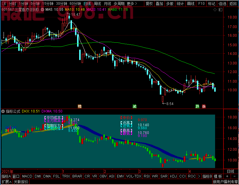Select the 指标B tab
This screenshot has height=185, width=239.
click(207, 176)
